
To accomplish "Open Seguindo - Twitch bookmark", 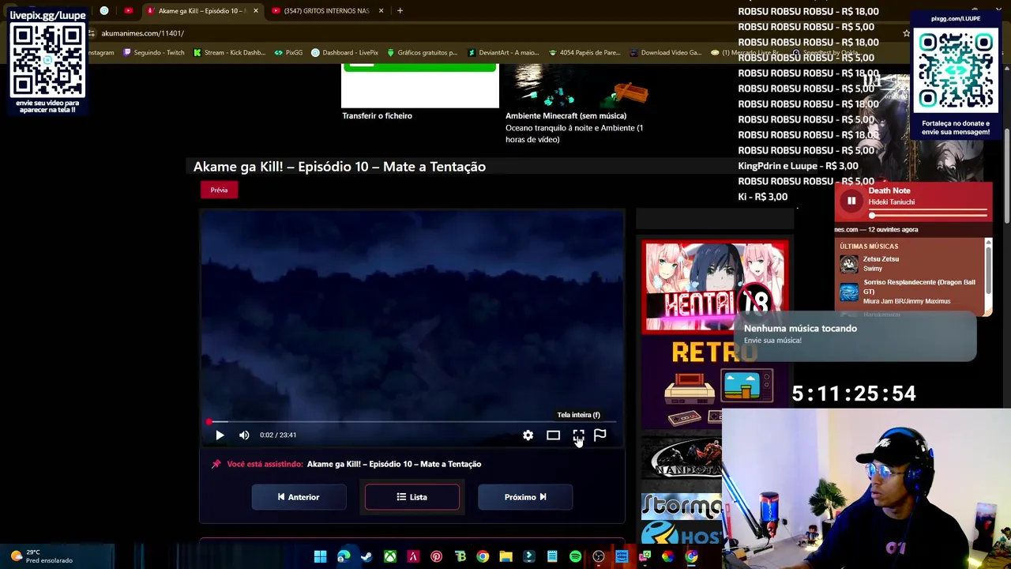I will (153, 52).
